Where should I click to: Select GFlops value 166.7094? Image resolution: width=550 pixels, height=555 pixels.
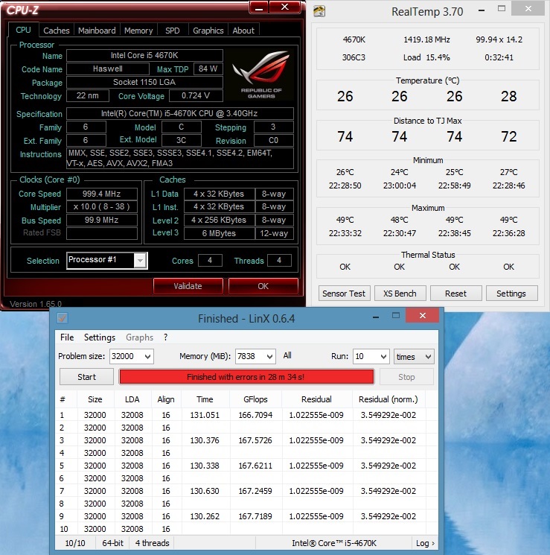(x=255, y=415)
